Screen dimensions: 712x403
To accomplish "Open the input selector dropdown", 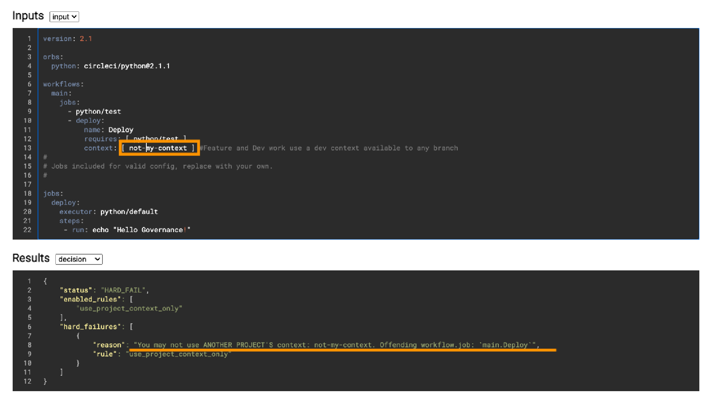I will [64, 17].
